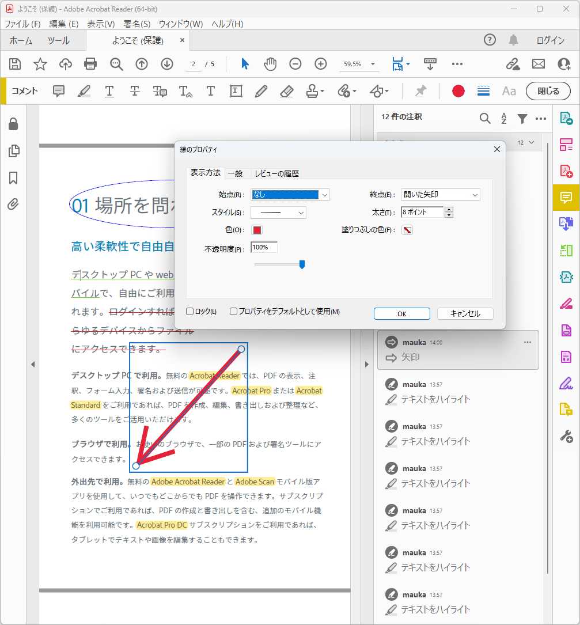The width and height of the screenshot is (580, 625).
Task: Click the 閉じる button on comment toolbar
Action: (548, 91)
